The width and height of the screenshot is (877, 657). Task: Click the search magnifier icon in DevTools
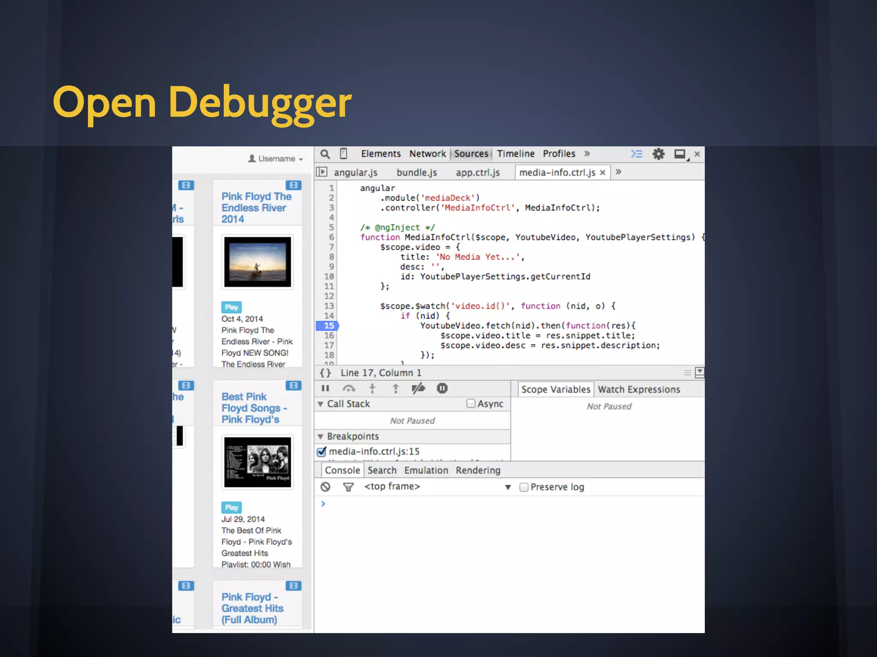(325, 154)
